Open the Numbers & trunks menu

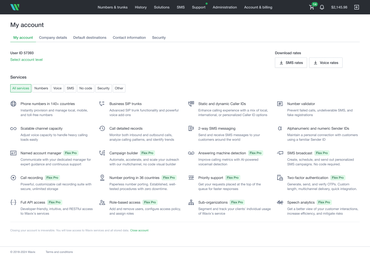(x=113, y=7)
